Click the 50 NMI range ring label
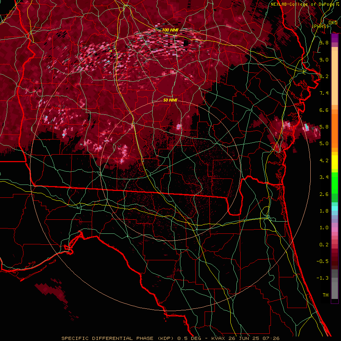 (x=170, y=100)
